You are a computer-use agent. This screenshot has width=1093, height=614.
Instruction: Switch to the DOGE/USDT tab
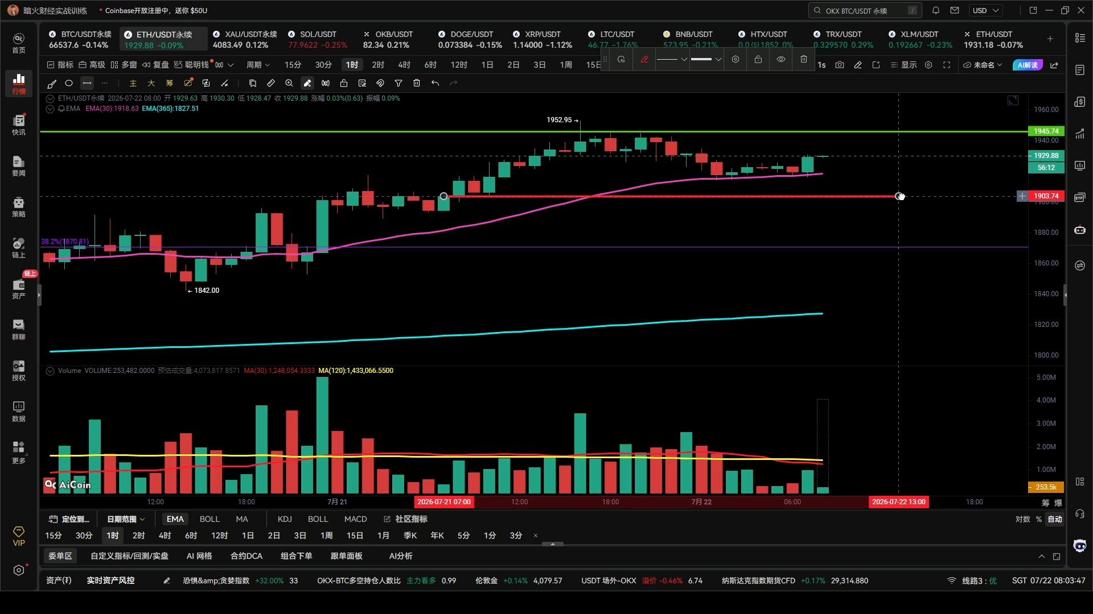click(470, 39)
